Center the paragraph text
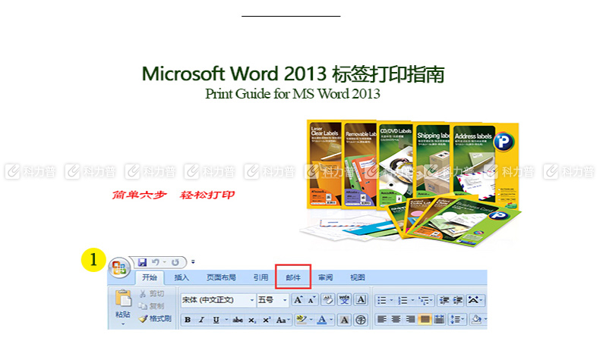 pos(396,319)
